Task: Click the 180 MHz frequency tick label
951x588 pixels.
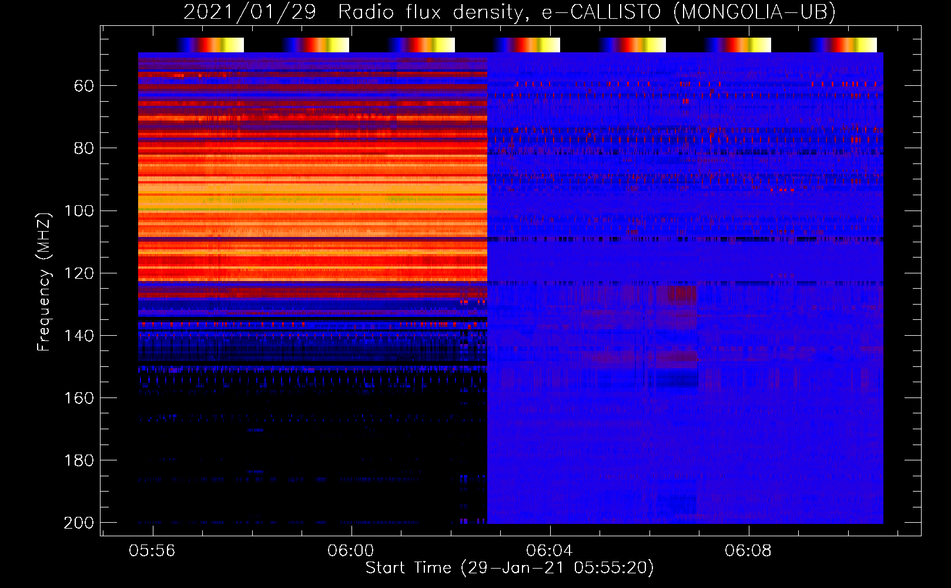Action: [79, 460]
